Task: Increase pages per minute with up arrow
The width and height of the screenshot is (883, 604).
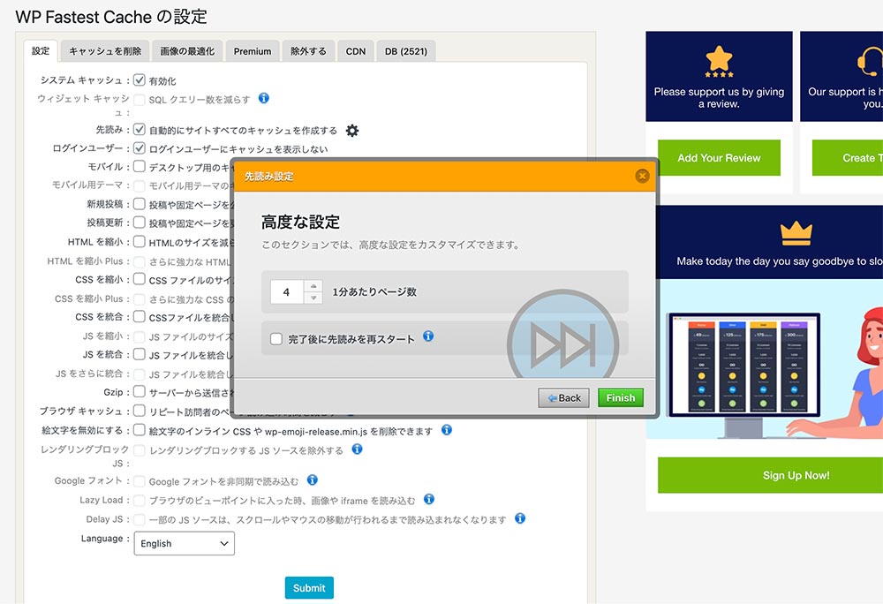Action: pyautogui.click(x=313, y=285)
